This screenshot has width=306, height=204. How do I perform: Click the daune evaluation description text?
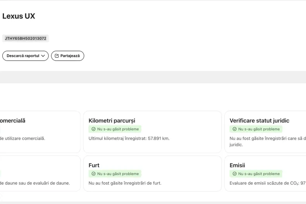point(35,183)
